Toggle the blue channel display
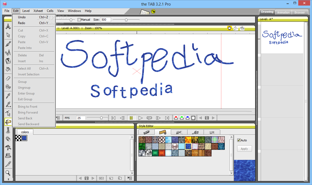The width and height of the screenshot is (312, 185). pyautogui.click(x=187, y=118)
